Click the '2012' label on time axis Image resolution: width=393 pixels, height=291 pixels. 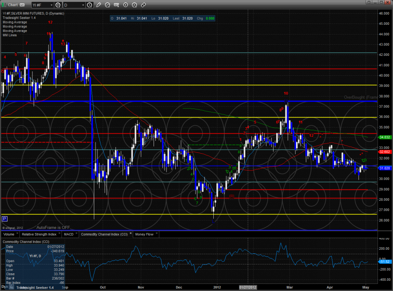[x=217, y=287]
